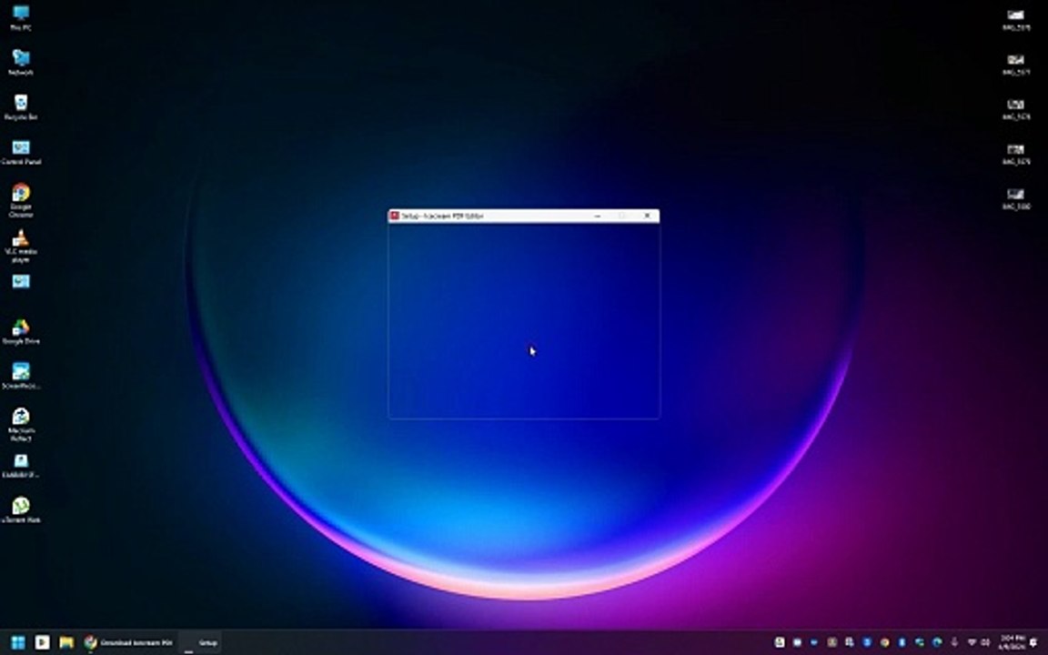Open the ScreenRecorder desktop shortcut

pyautogui.click(x=21, y=376)
